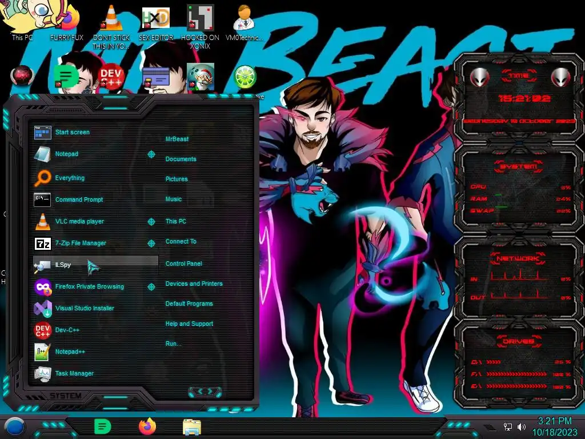Launch Everything search from start menu

tap(95, 178)
